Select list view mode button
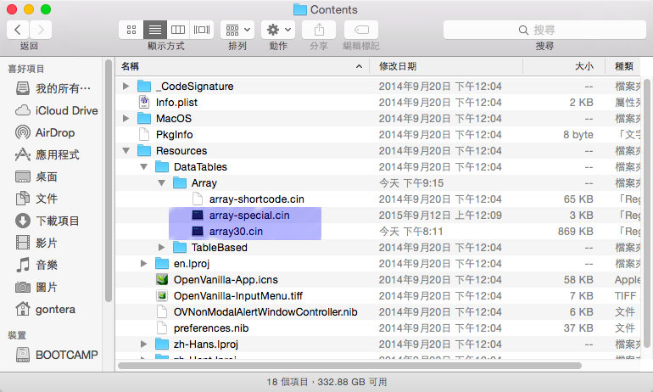This screenshot has width=653, height=392. click(154, 30)
